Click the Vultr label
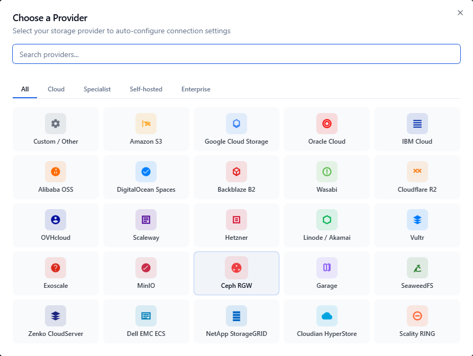473x356 pixels. click(417, 238)
